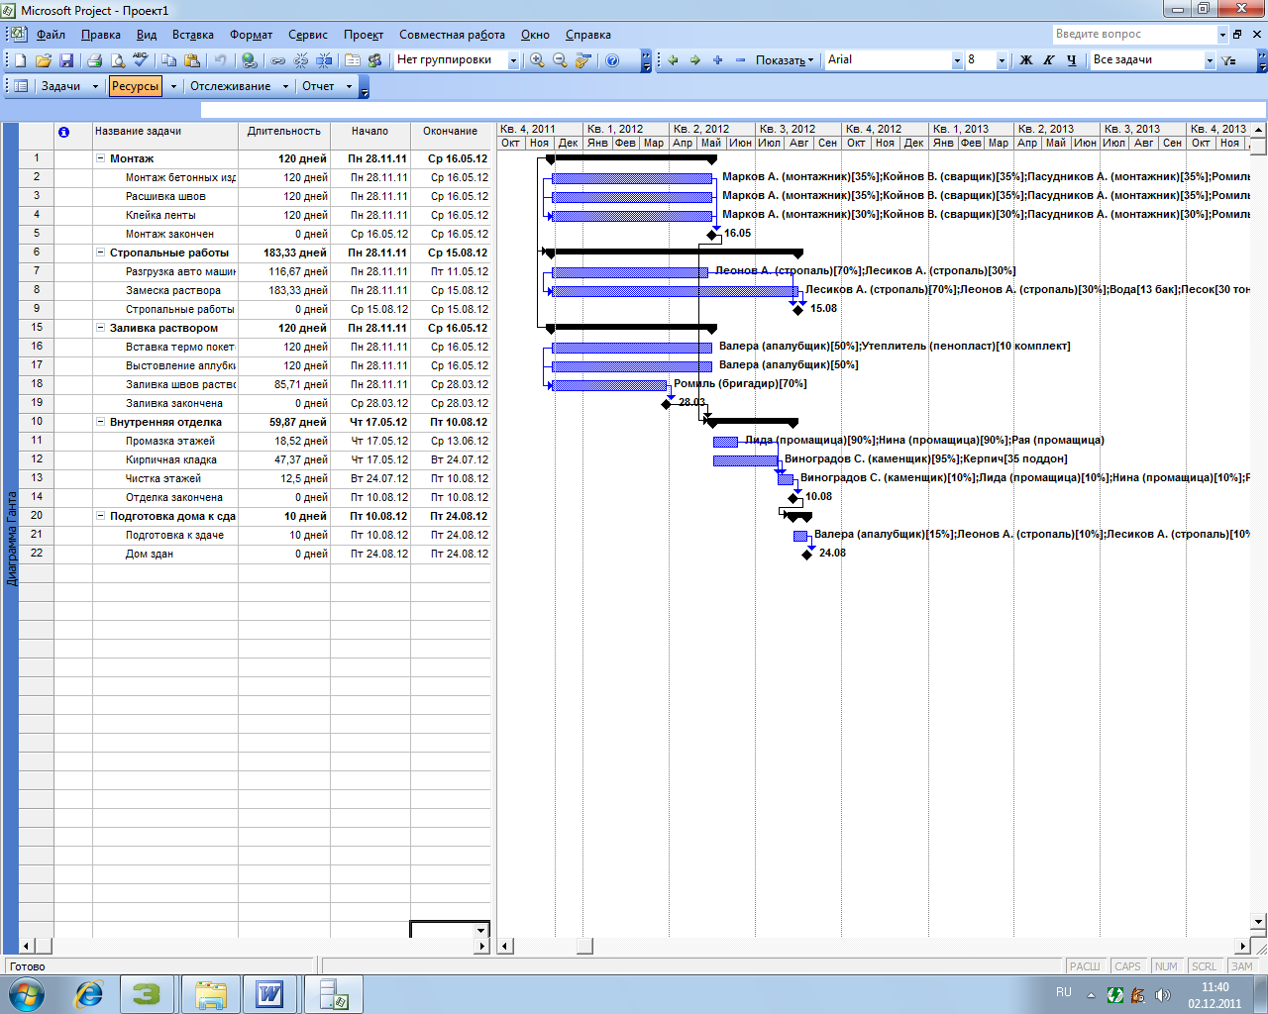Collapse the 'Стропальные работы' summary task

tap(100, 253)
